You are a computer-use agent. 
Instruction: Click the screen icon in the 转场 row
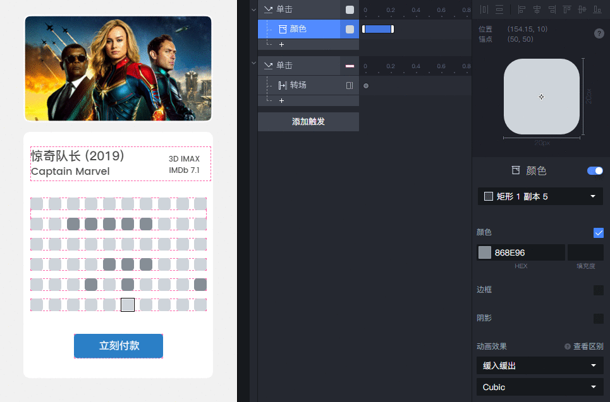(x=350, y=85)
